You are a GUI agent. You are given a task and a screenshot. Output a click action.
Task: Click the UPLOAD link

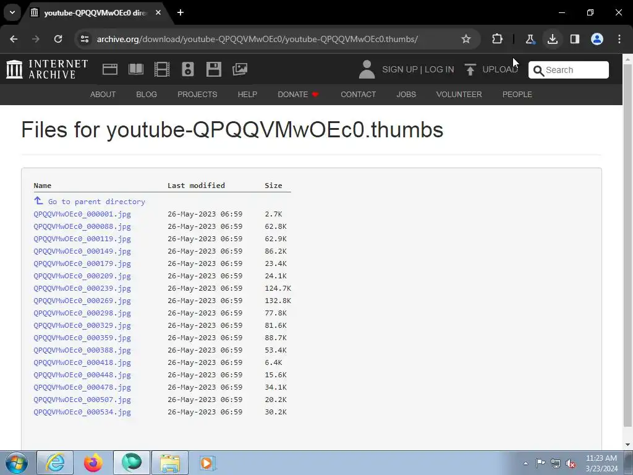tap(500, 69)
